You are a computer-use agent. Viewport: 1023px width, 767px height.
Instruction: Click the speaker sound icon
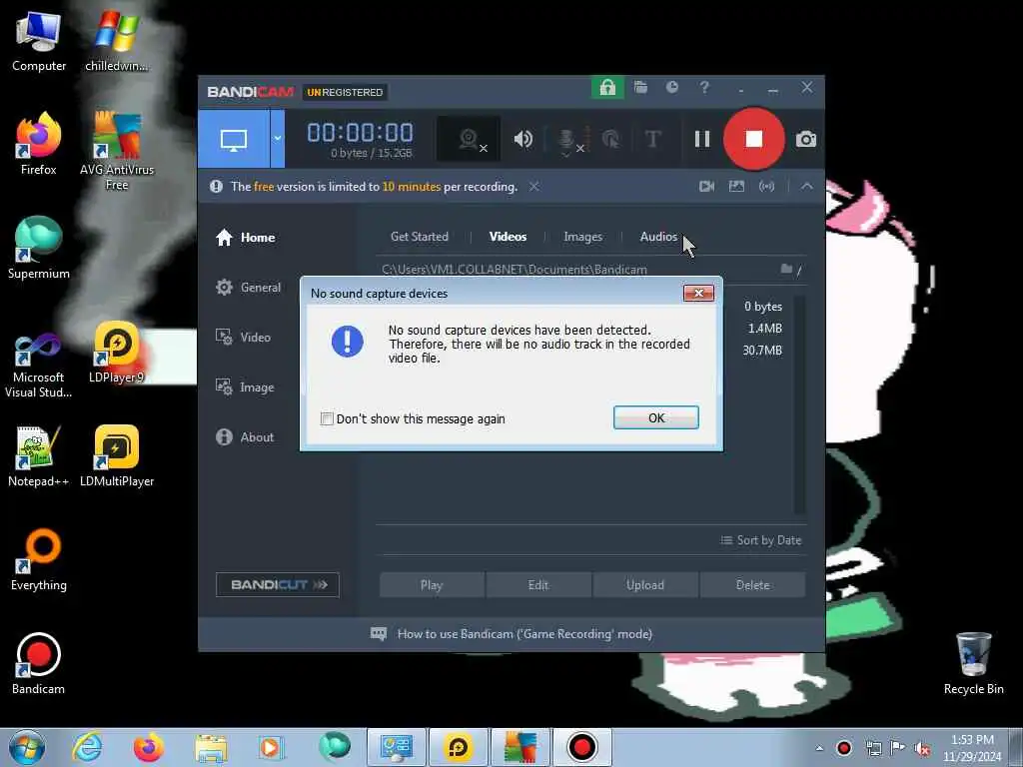pos(523,139)
